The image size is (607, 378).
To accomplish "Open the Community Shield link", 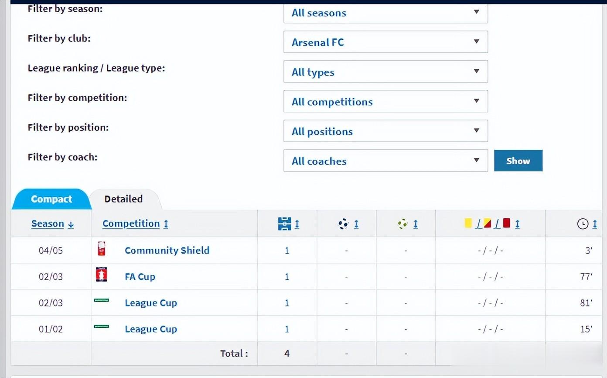I will [x=167, y=251].
